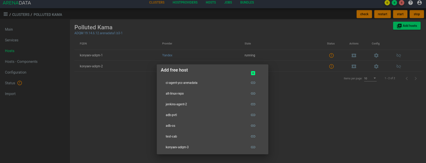Open user account profile icon
Viewport: 426px width, 163px height.
419,3
